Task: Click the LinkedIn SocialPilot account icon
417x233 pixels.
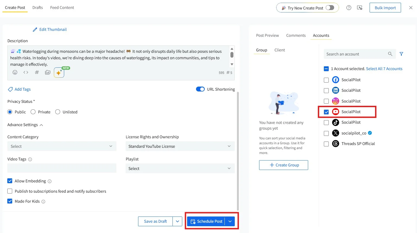Action: (x=335, y=90)
